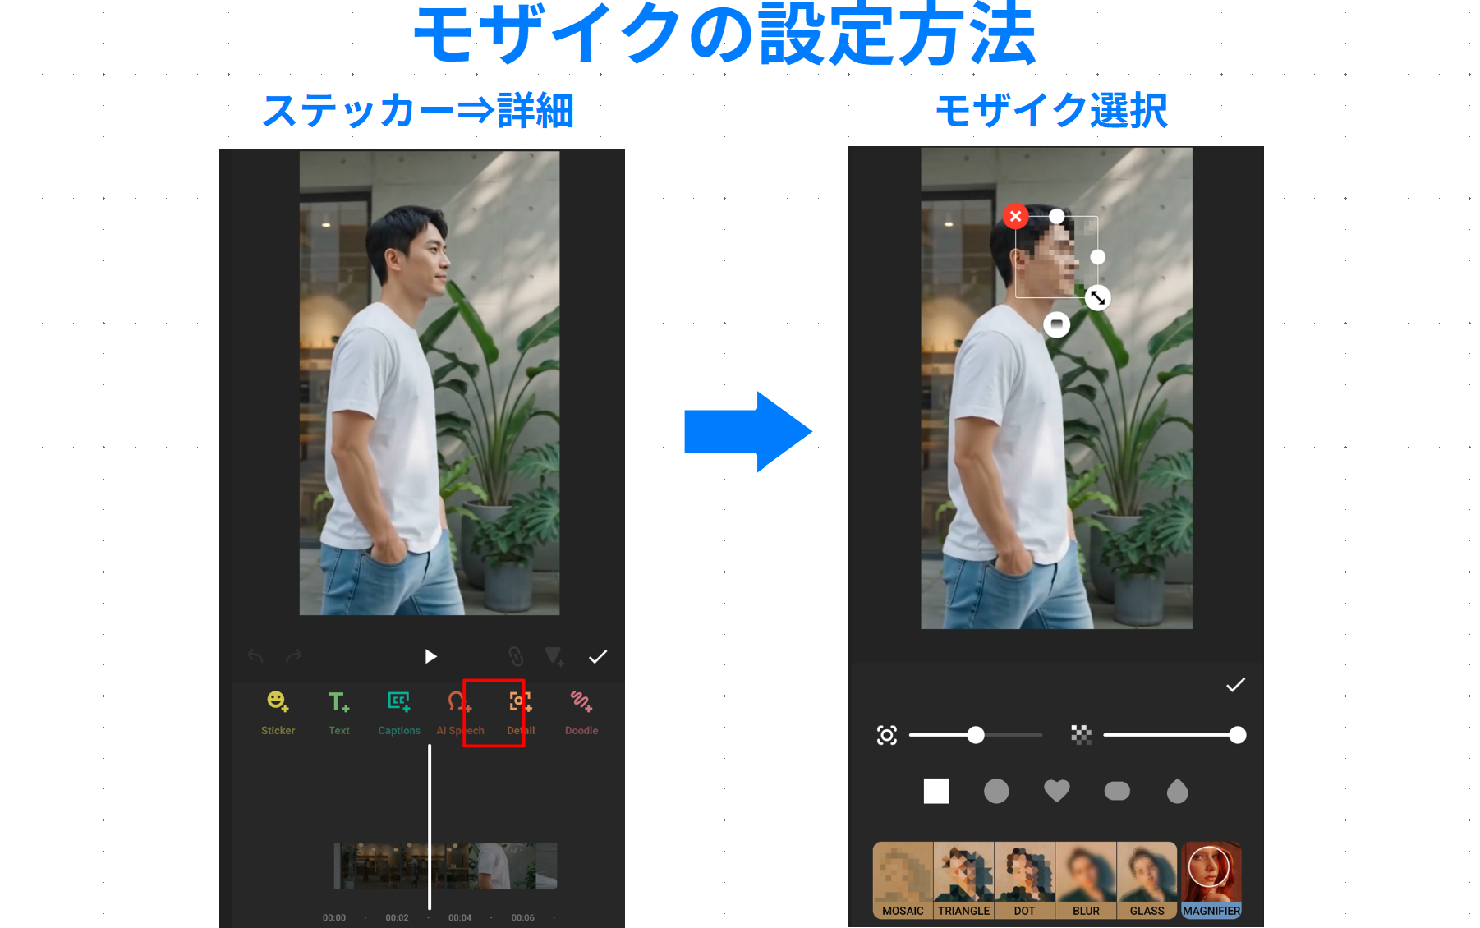Viewport: 1480px width, 928px height.
Task: Select the BLUR effect style
Action: pyautogui.click(x=1086, y=880)
